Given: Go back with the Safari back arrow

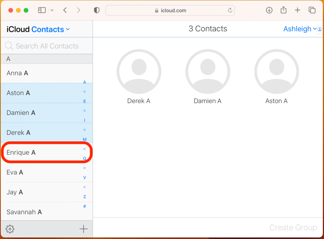Looking at the screenshot, I should click(65, 10).
